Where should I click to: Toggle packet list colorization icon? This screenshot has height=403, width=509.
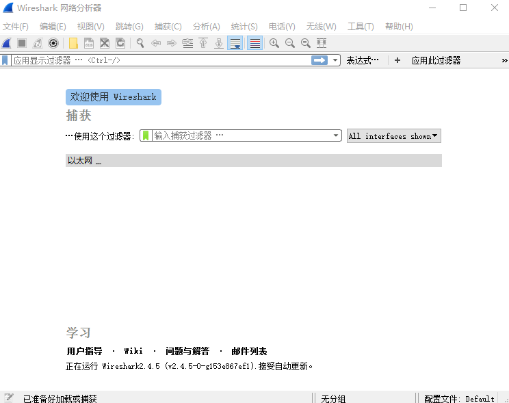(255, 43)
